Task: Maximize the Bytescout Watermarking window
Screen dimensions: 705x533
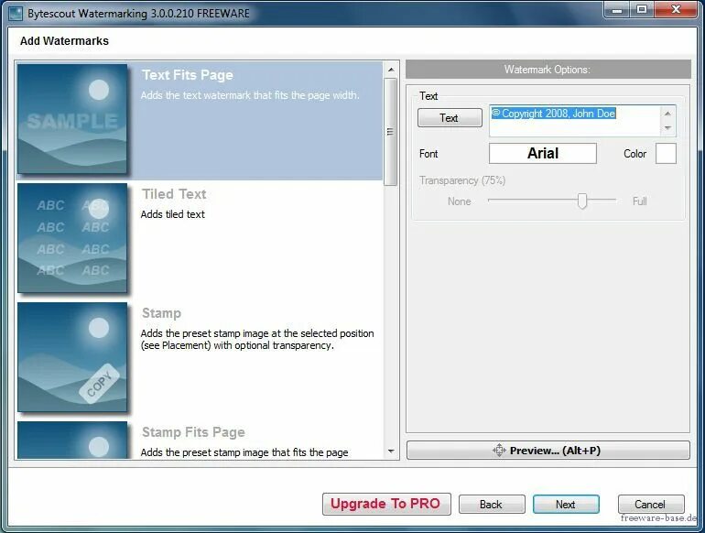Action: [642, 9]
